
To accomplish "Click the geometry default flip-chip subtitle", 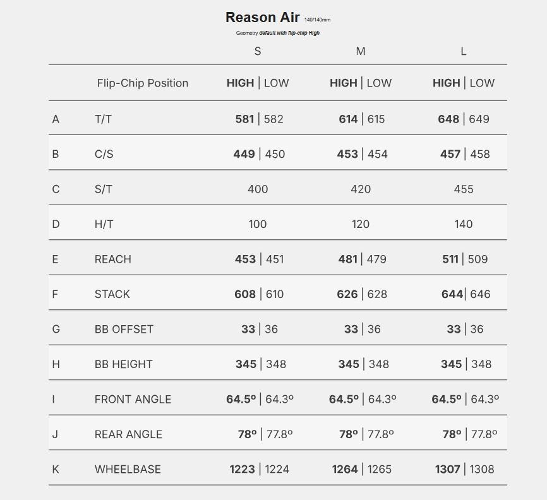I will (x=278, y=33).
